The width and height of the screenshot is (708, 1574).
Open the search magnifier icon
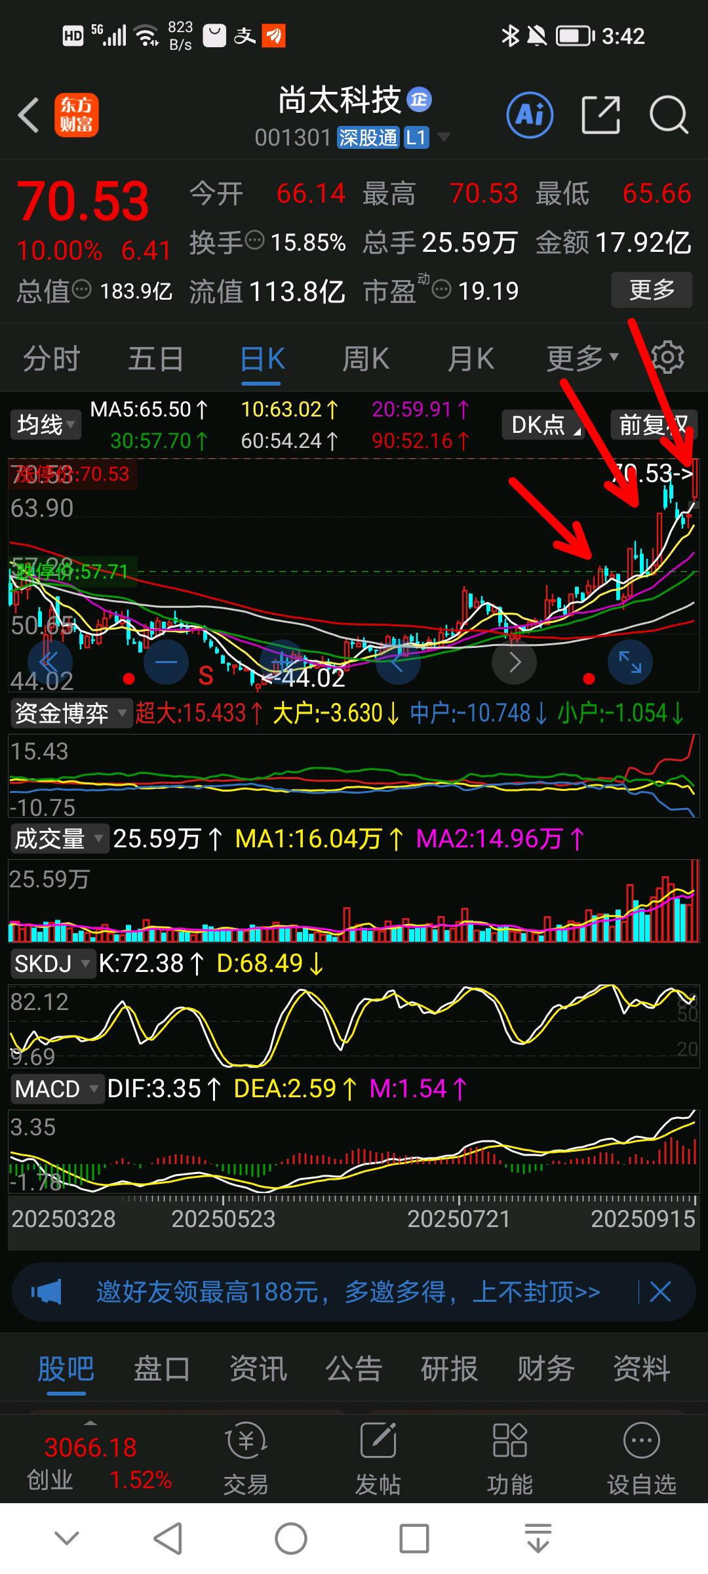click(x=669, y=115)
